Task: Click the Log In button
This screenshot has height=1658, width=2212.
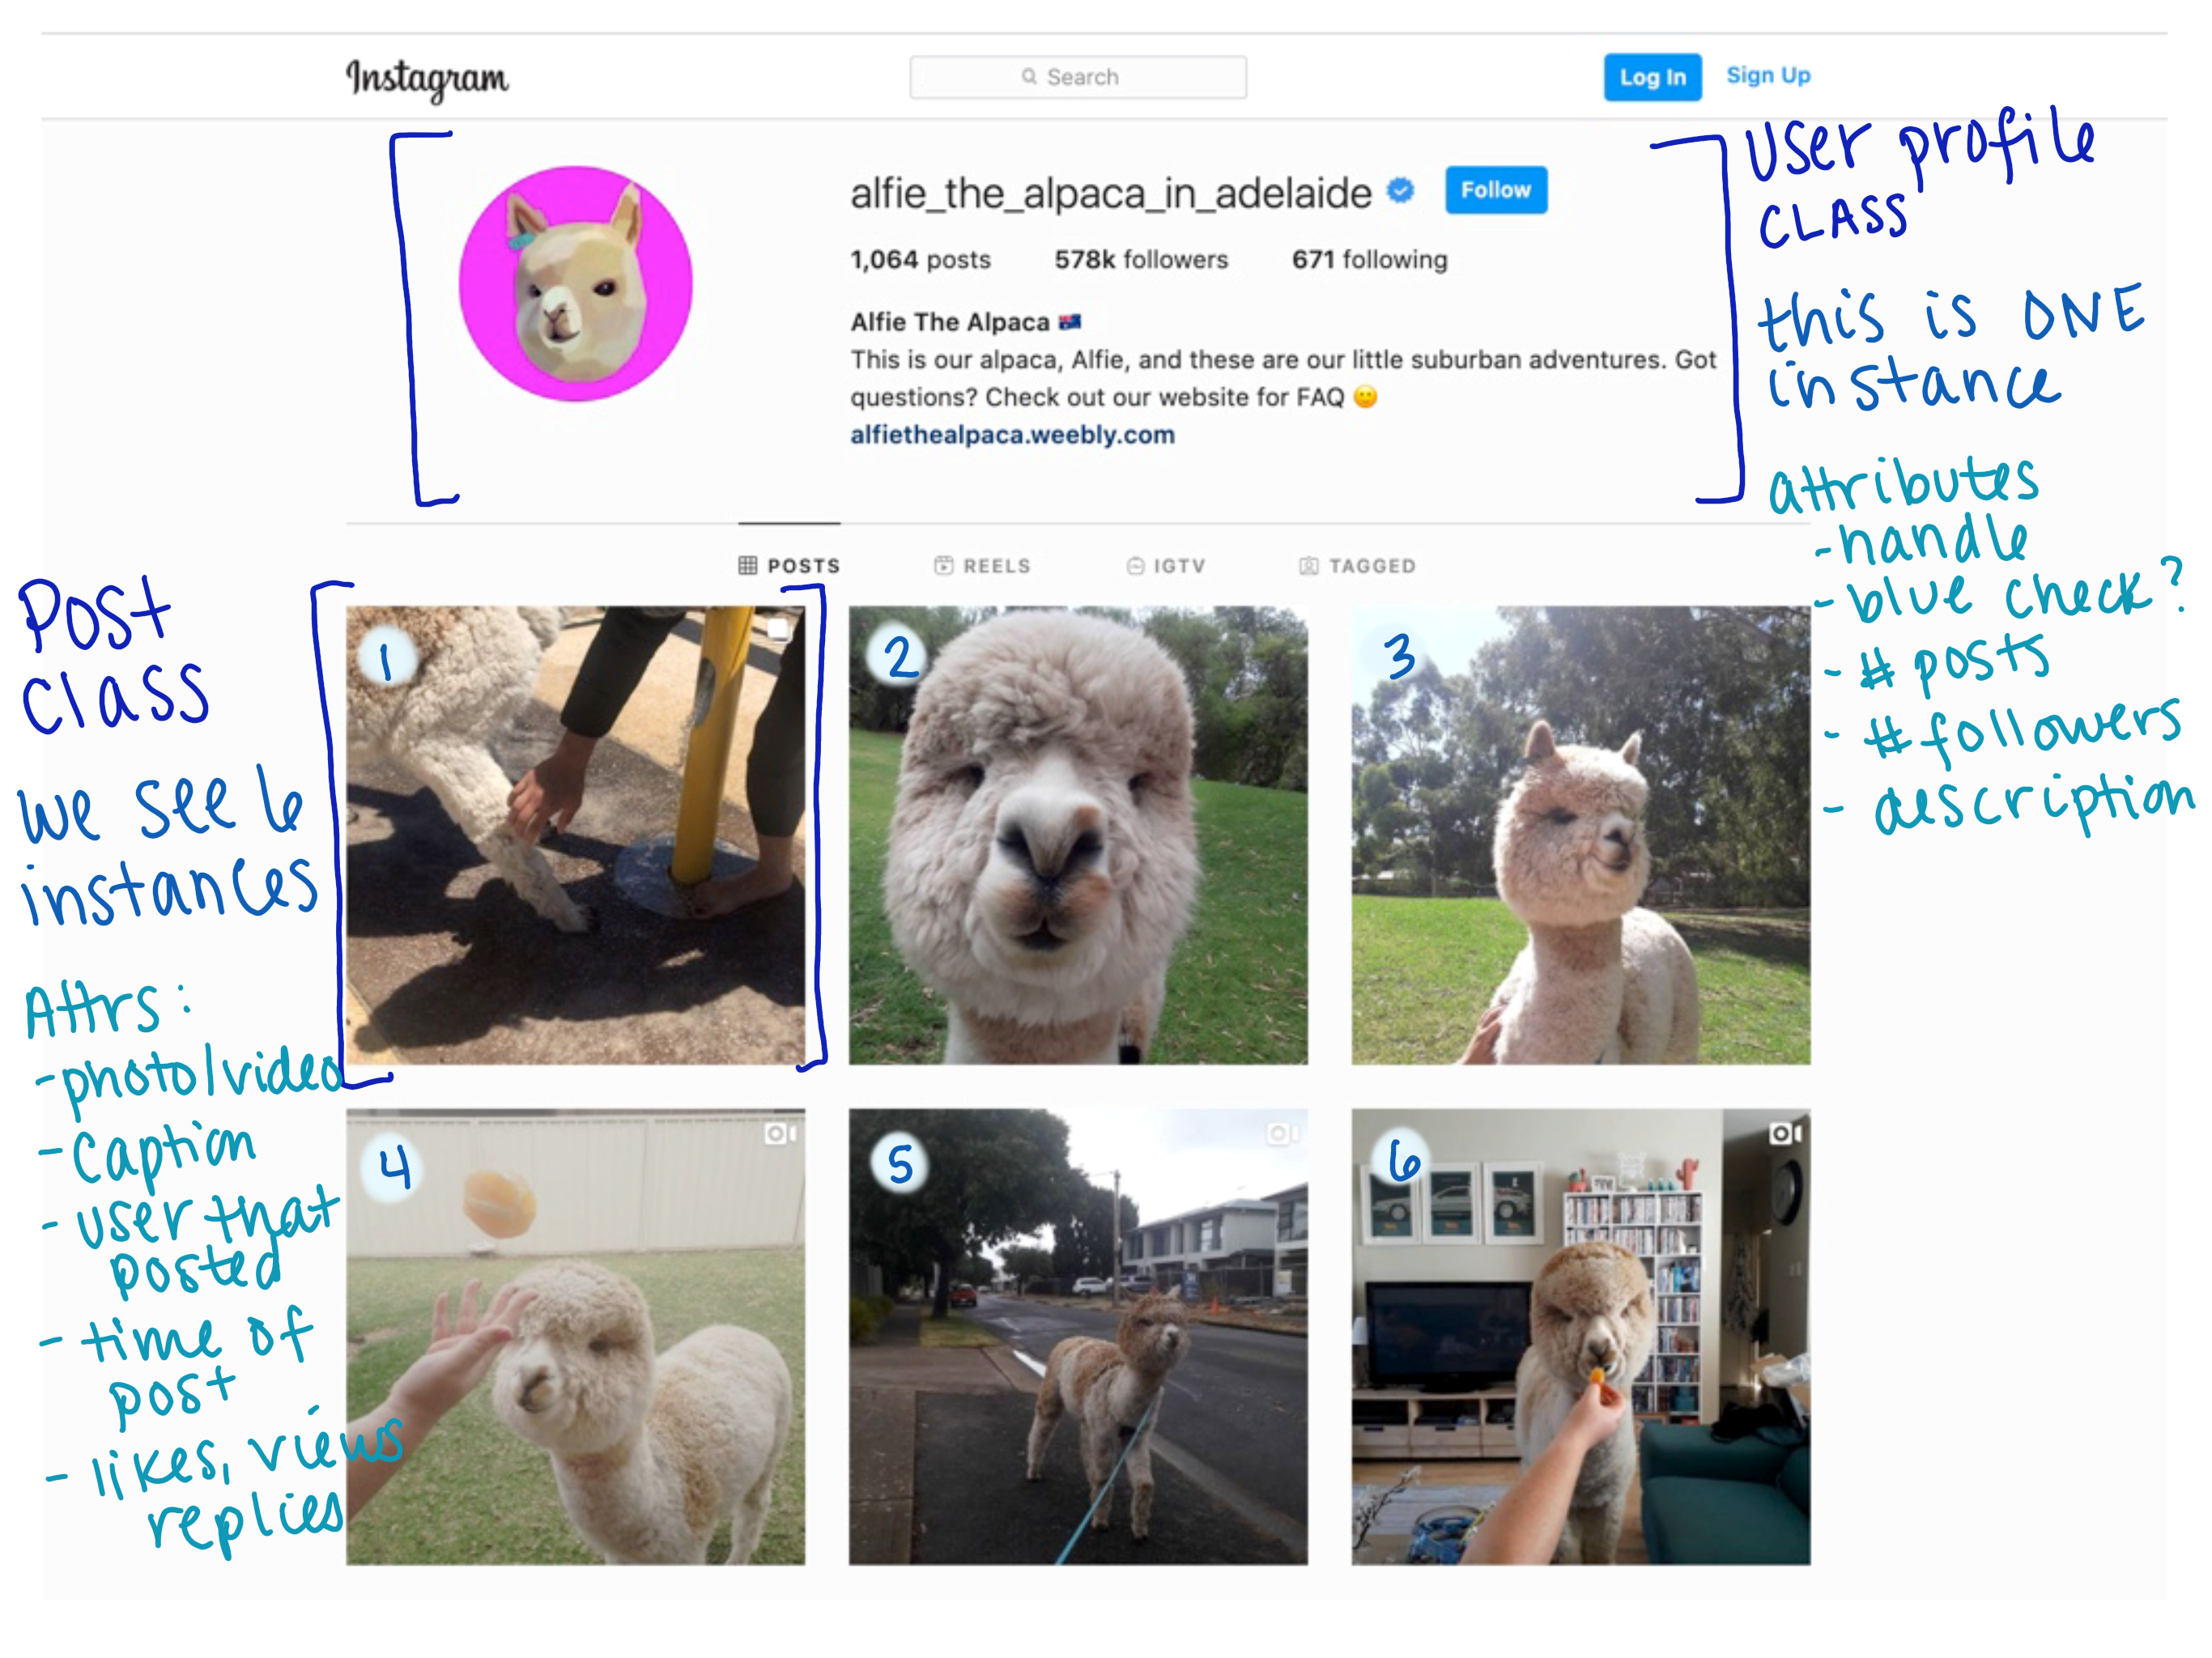Action: tap(1651, 73)
